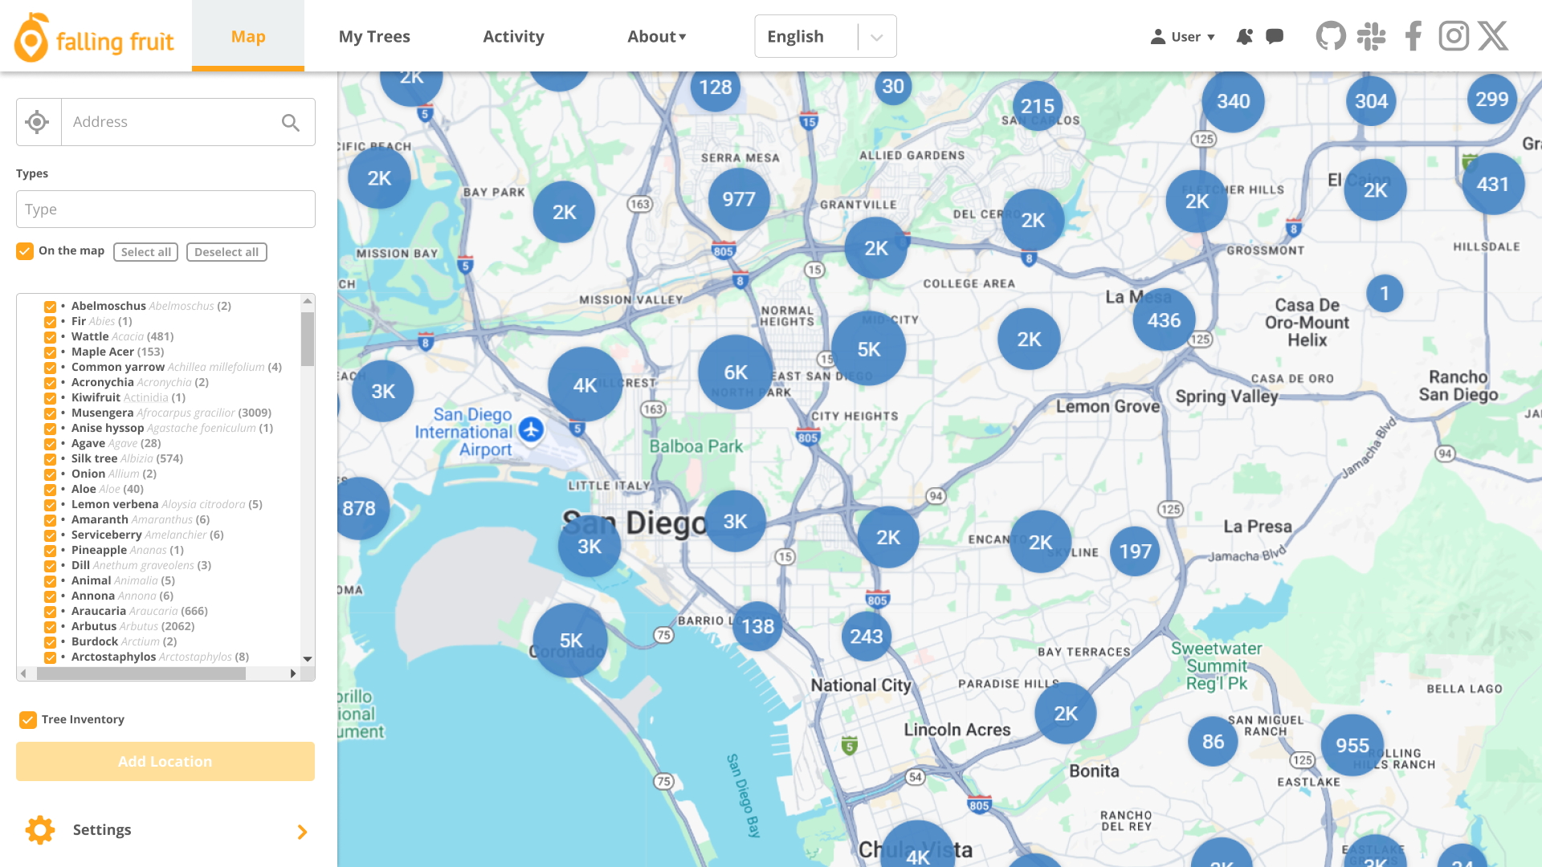
Task: Open the About menu
Action: [x=656, y=36]
